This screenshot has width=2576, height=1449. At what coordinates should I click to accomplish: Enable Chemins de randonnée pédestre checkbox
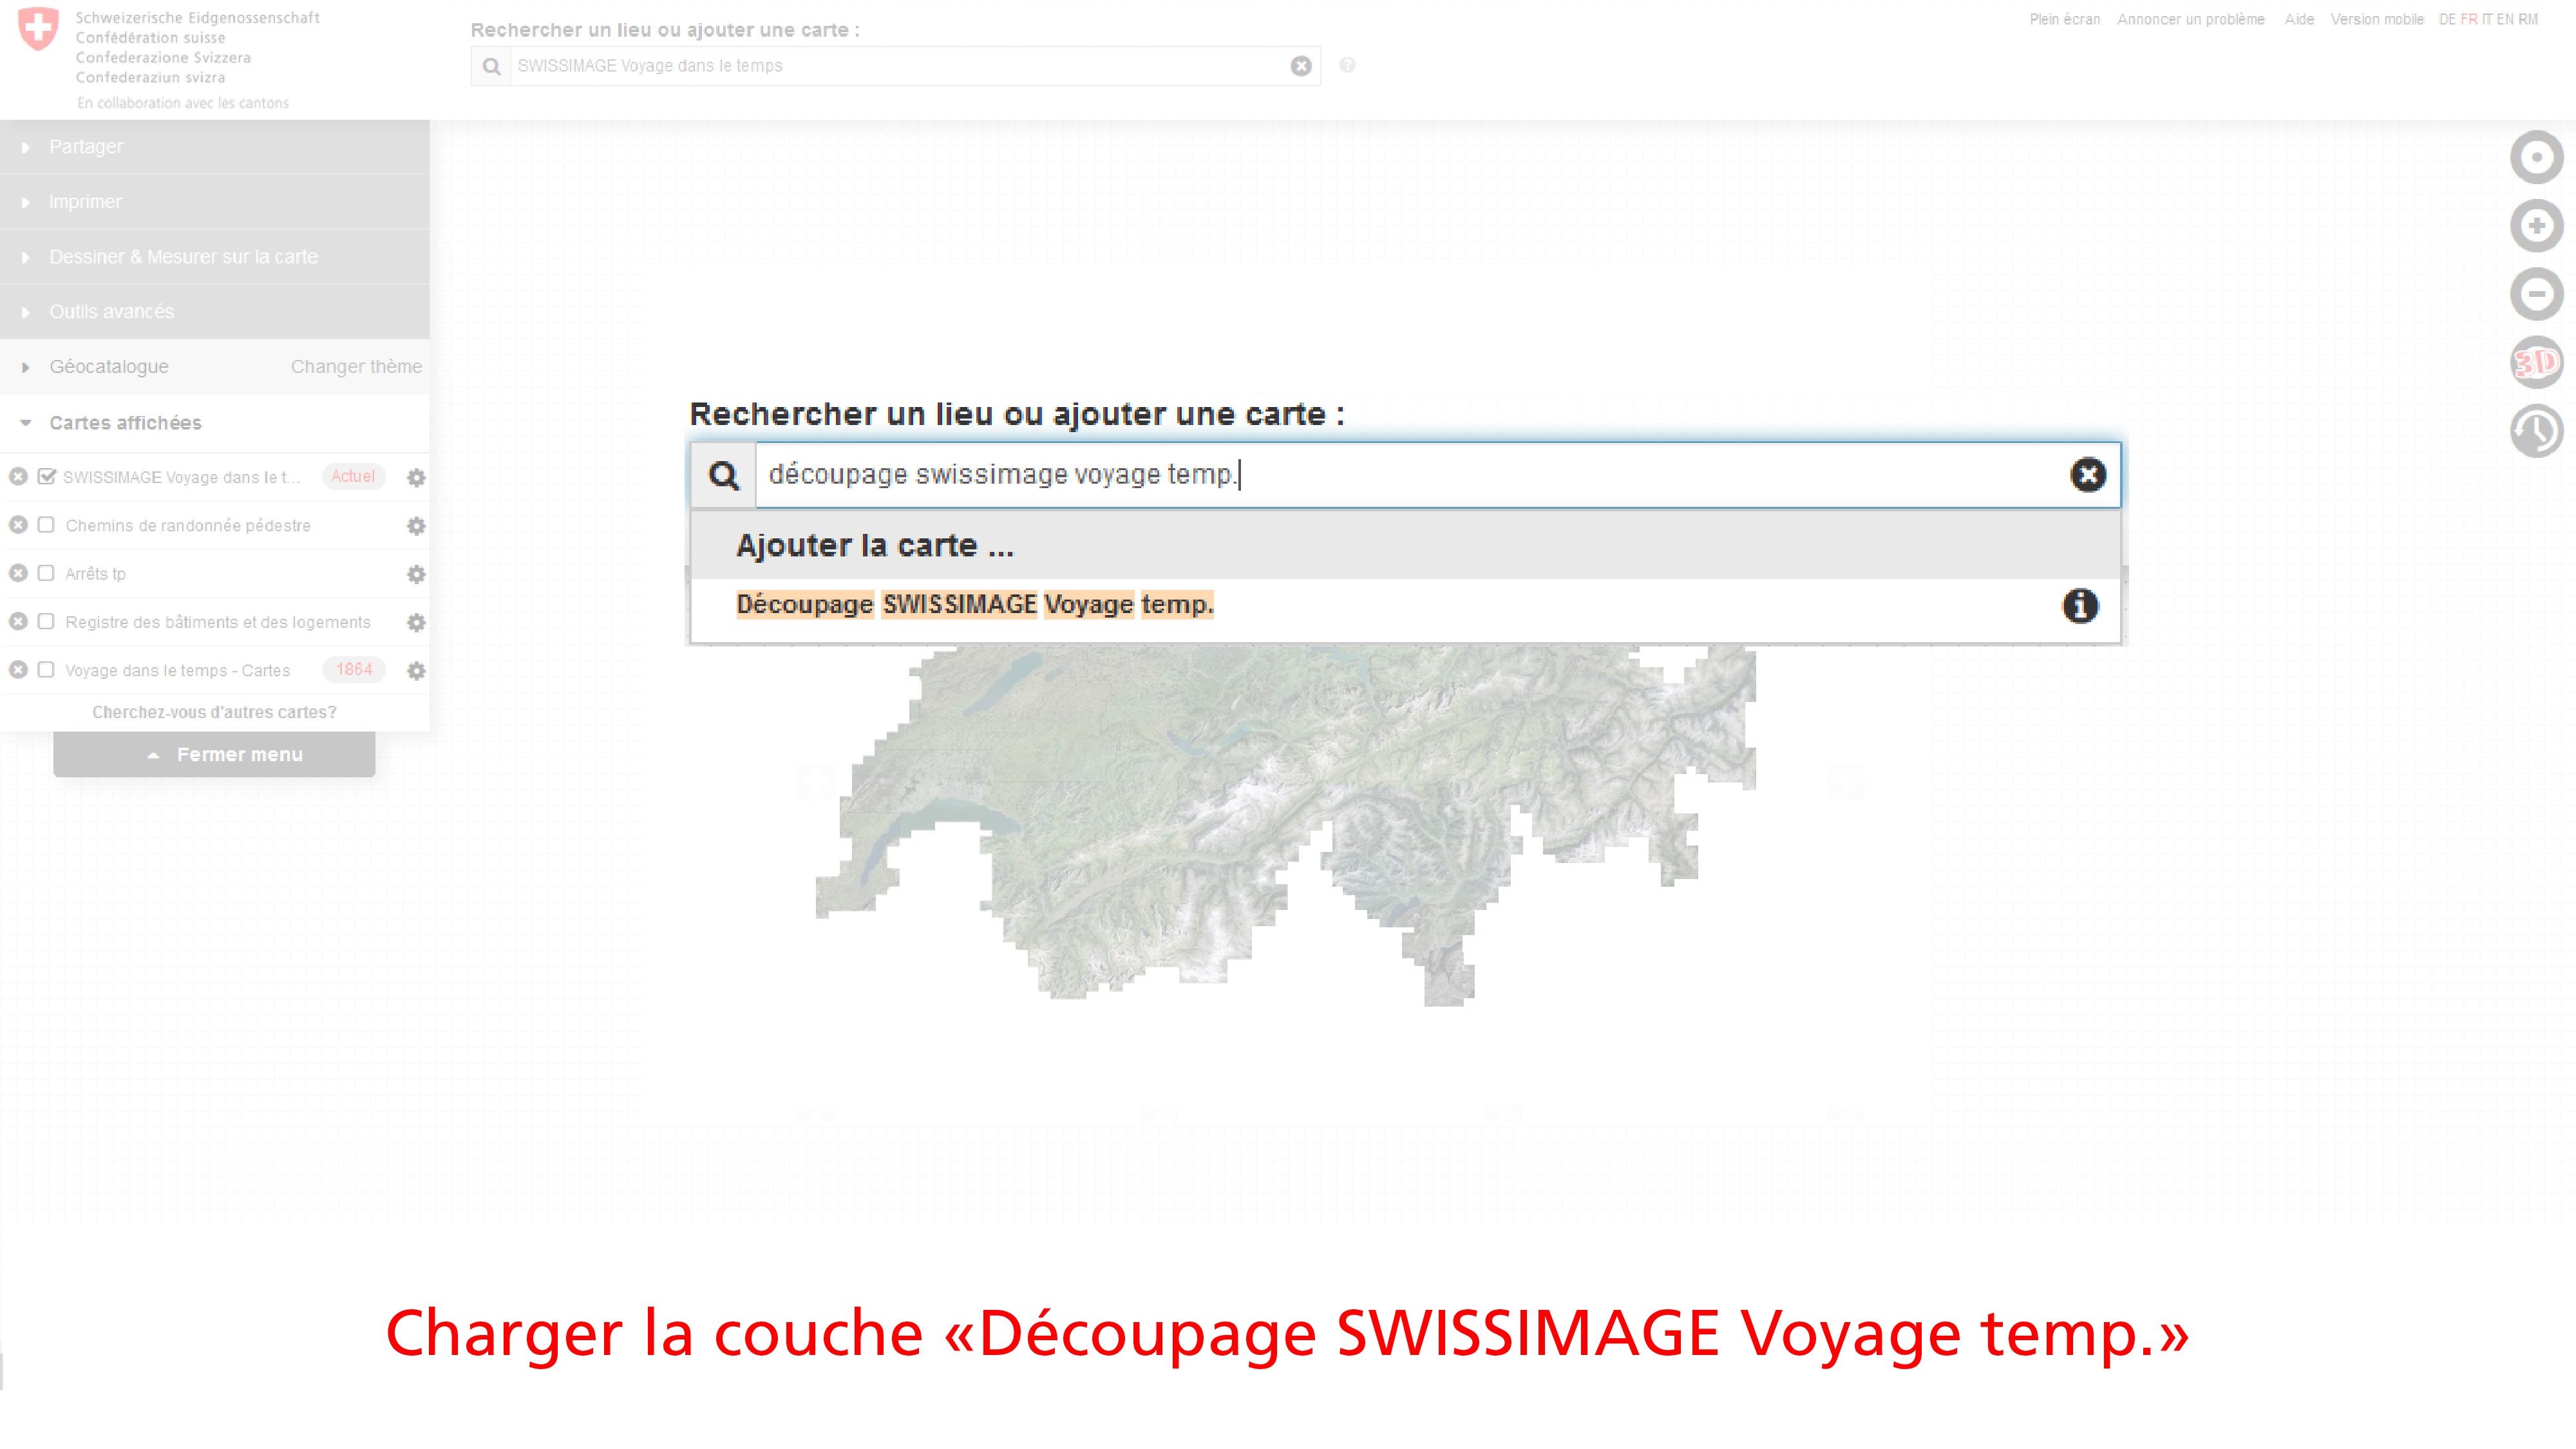[x=46, y=525]
